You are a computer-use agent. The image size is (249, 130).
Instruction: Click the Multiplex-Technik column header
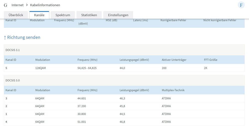tap(173, 90)
